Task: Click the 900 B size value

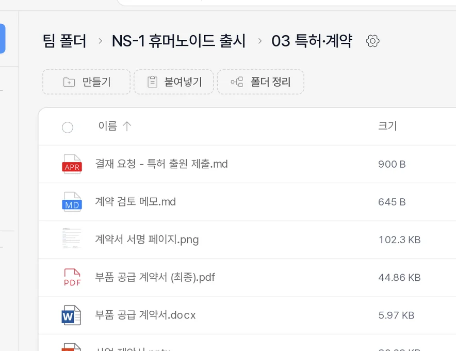Action: click(x=392, y=164)
